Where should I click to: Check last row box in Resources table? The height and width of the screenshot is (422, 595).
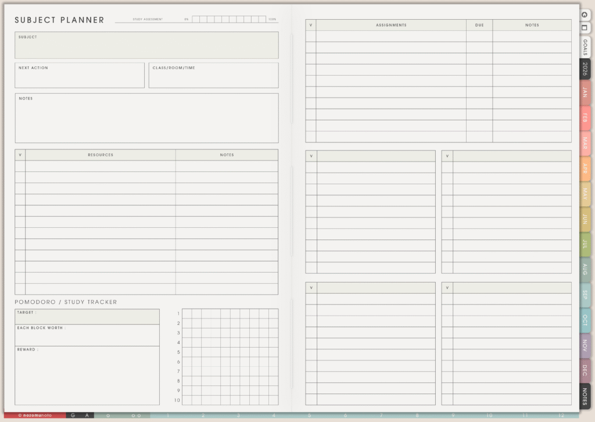point(20,289)
